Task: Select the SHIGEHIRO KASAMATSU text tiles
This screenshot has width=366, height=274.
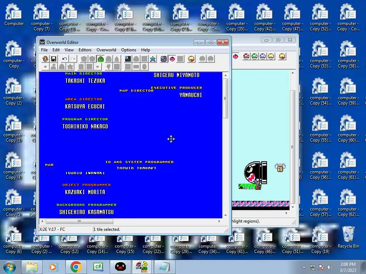Action: click(86, 212)
